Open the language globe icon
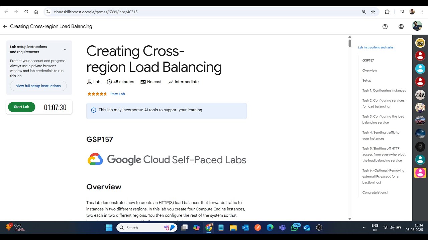The image size is (428, 240). [401, 26]
